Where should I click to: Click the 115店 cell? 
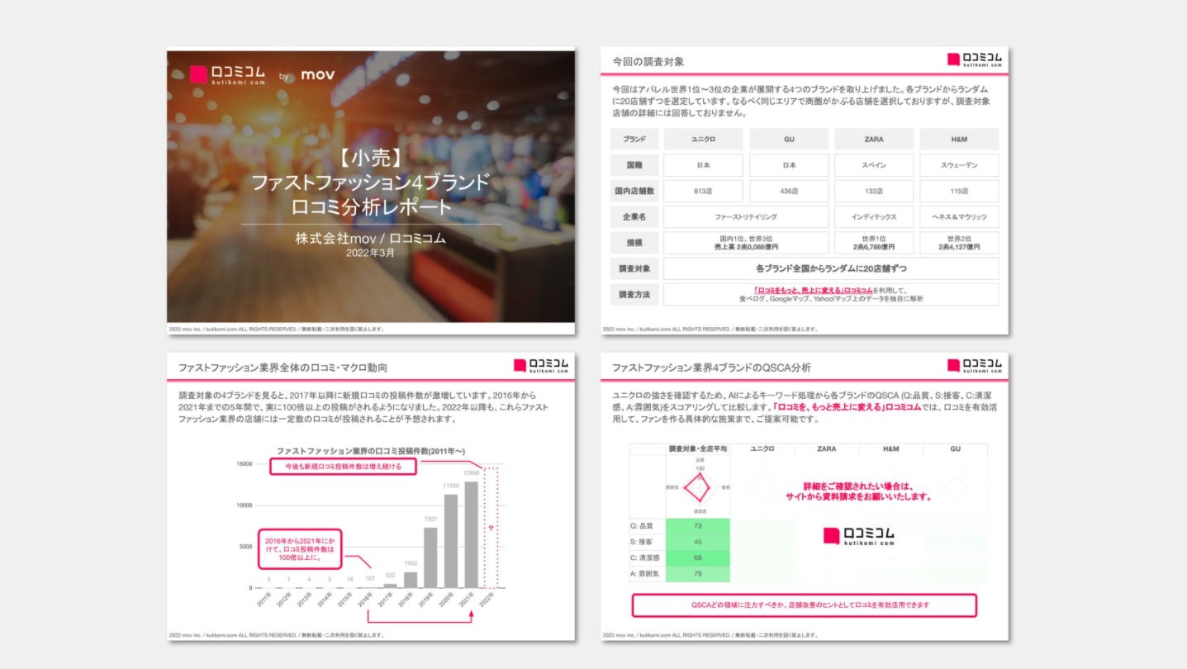(959, 191)
